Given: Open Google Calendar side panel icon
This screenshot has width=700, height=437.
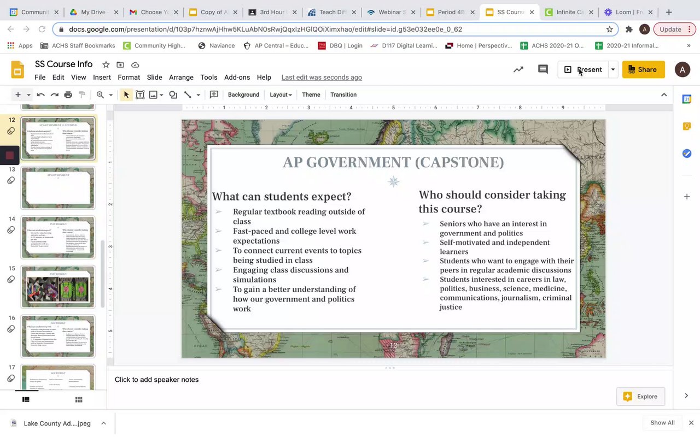Looking at the screenshot, I should pyautogui.click(x=687, y=99).
